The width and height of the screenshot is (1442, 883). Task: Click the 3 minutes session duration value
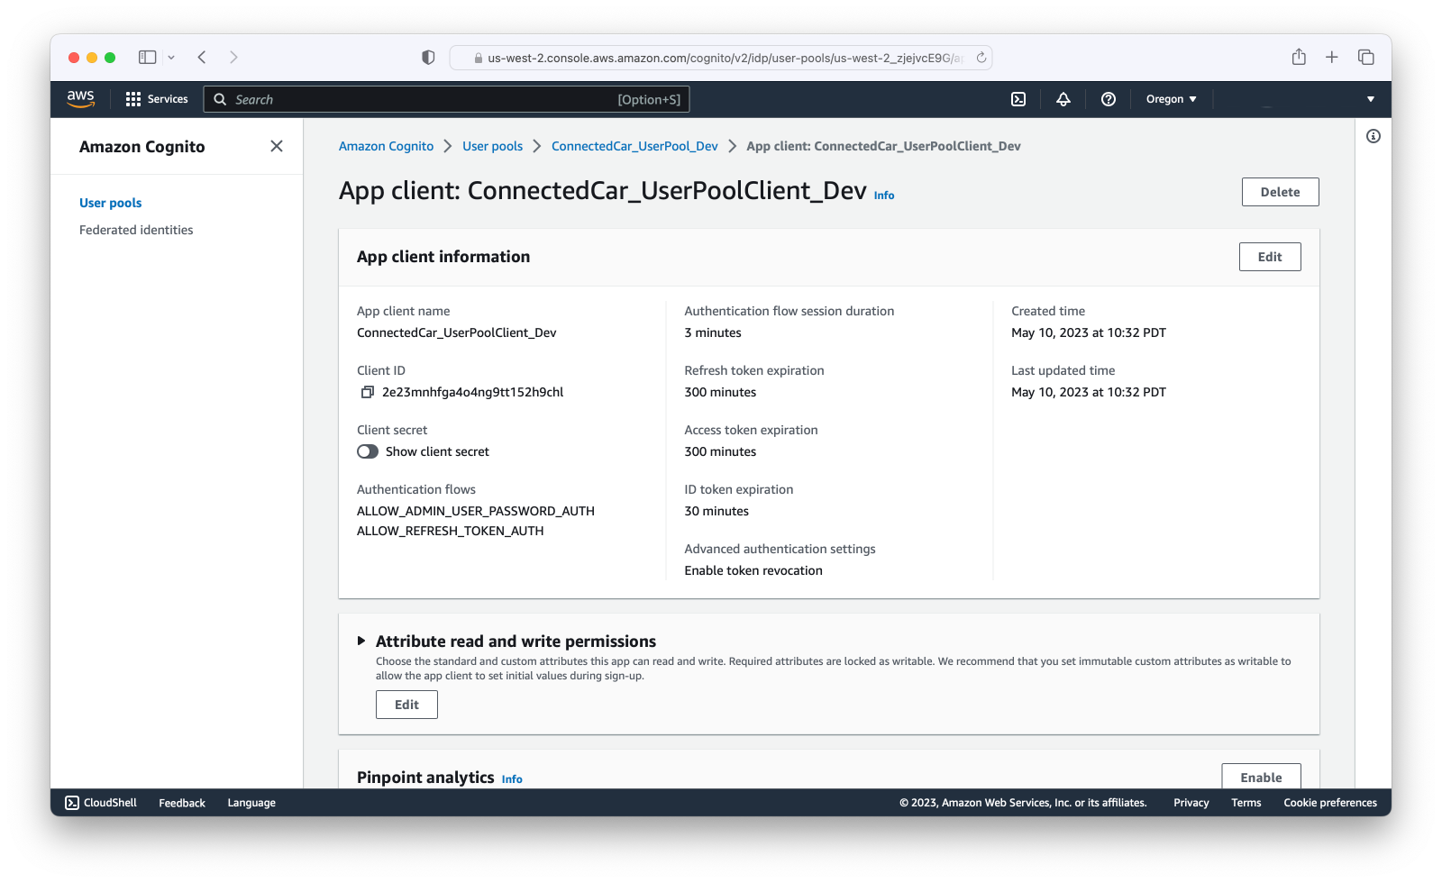coord(713,332)
